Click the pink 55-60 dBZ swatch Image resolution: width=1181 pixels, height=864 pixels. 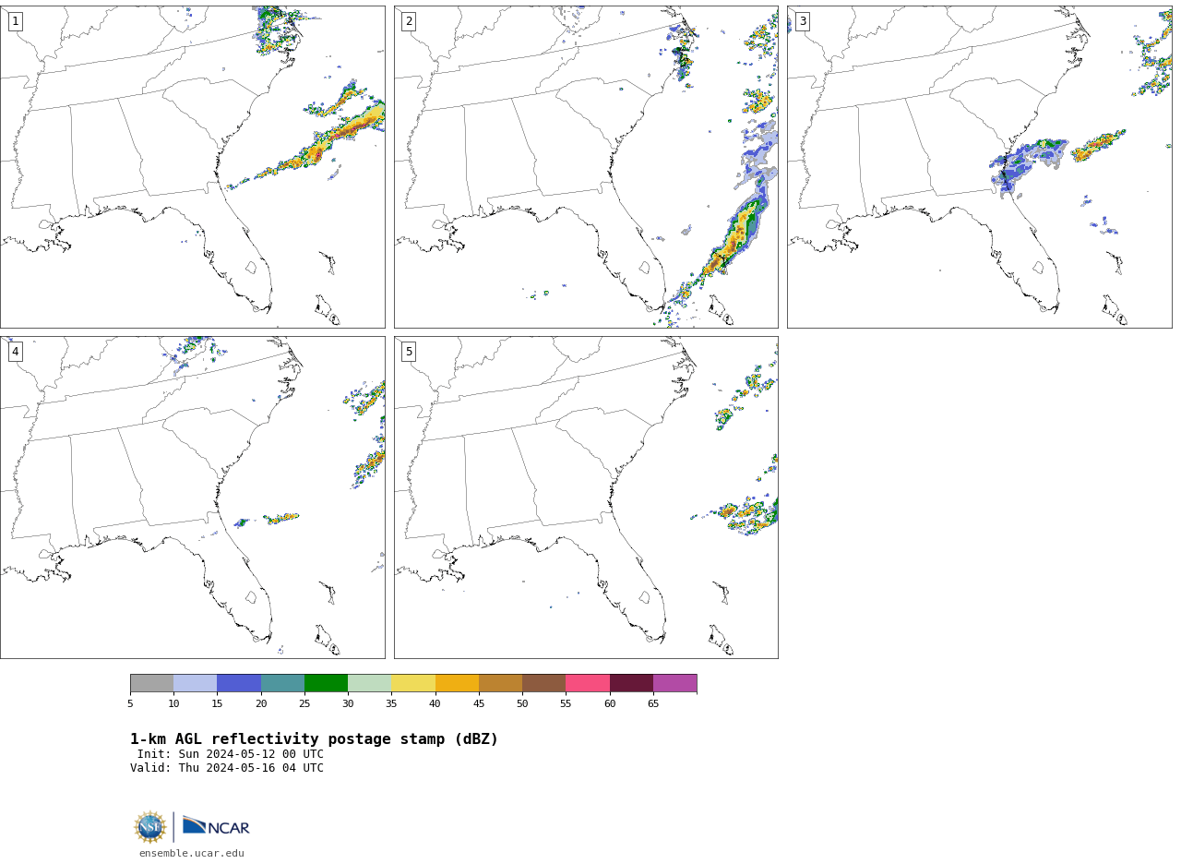[588, 683]
